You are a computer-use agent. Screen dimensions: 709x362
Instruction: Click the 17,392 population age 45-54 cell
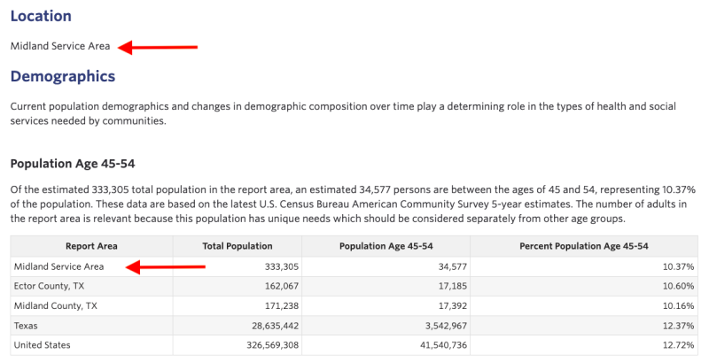coord(446,305)
